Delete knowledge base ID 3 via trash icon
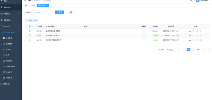The height and width of the screenshot is (100, 212). click(x=201, y=40)
